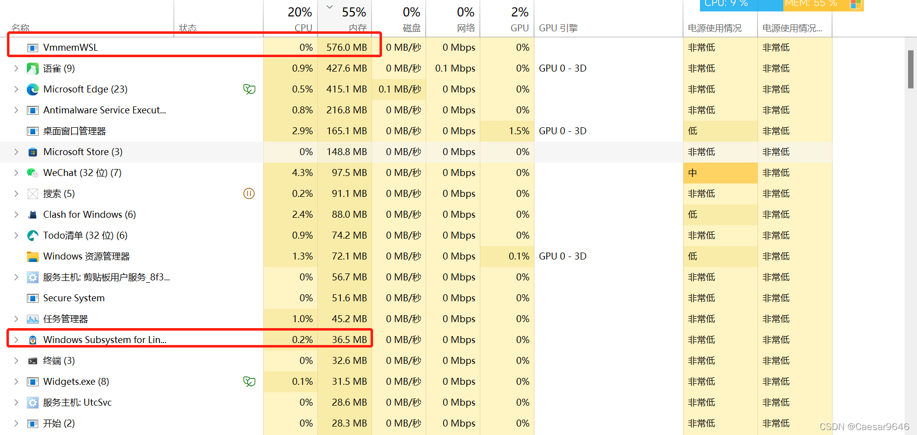Click the vertical scrollbar thumb
Screen dimensions: 917x435
(x=911, y=69)
